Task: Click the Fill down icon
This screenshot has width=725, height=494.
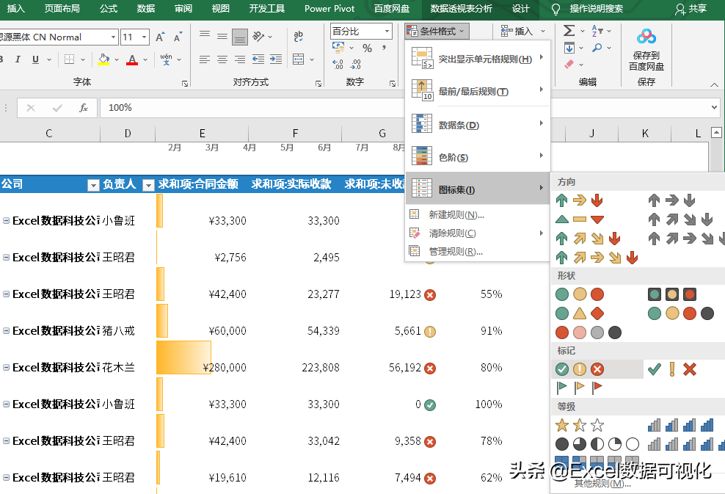Action: tap(569, 48)
